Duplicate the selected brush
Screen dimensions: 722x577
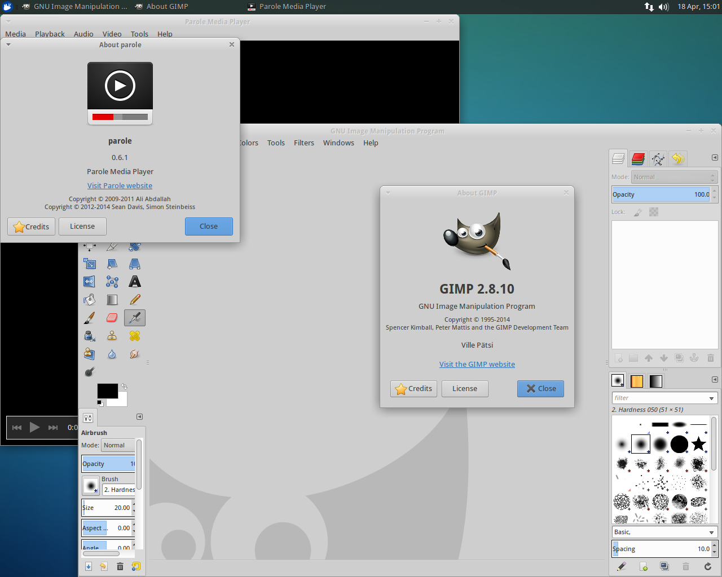click(x=664, y=566)
